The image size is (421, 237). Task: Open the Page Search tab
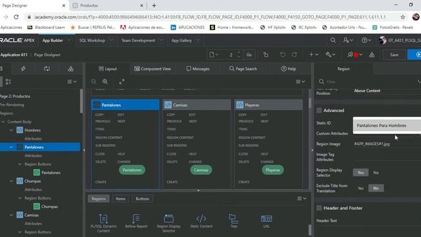pyautogui.click(x=243, y=68)
